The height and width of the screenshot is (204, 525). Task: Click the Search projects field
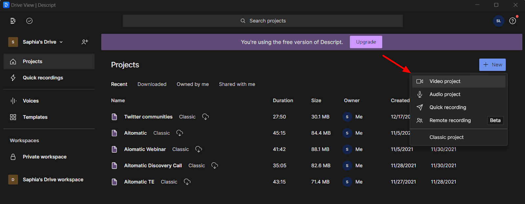point(262,21)
